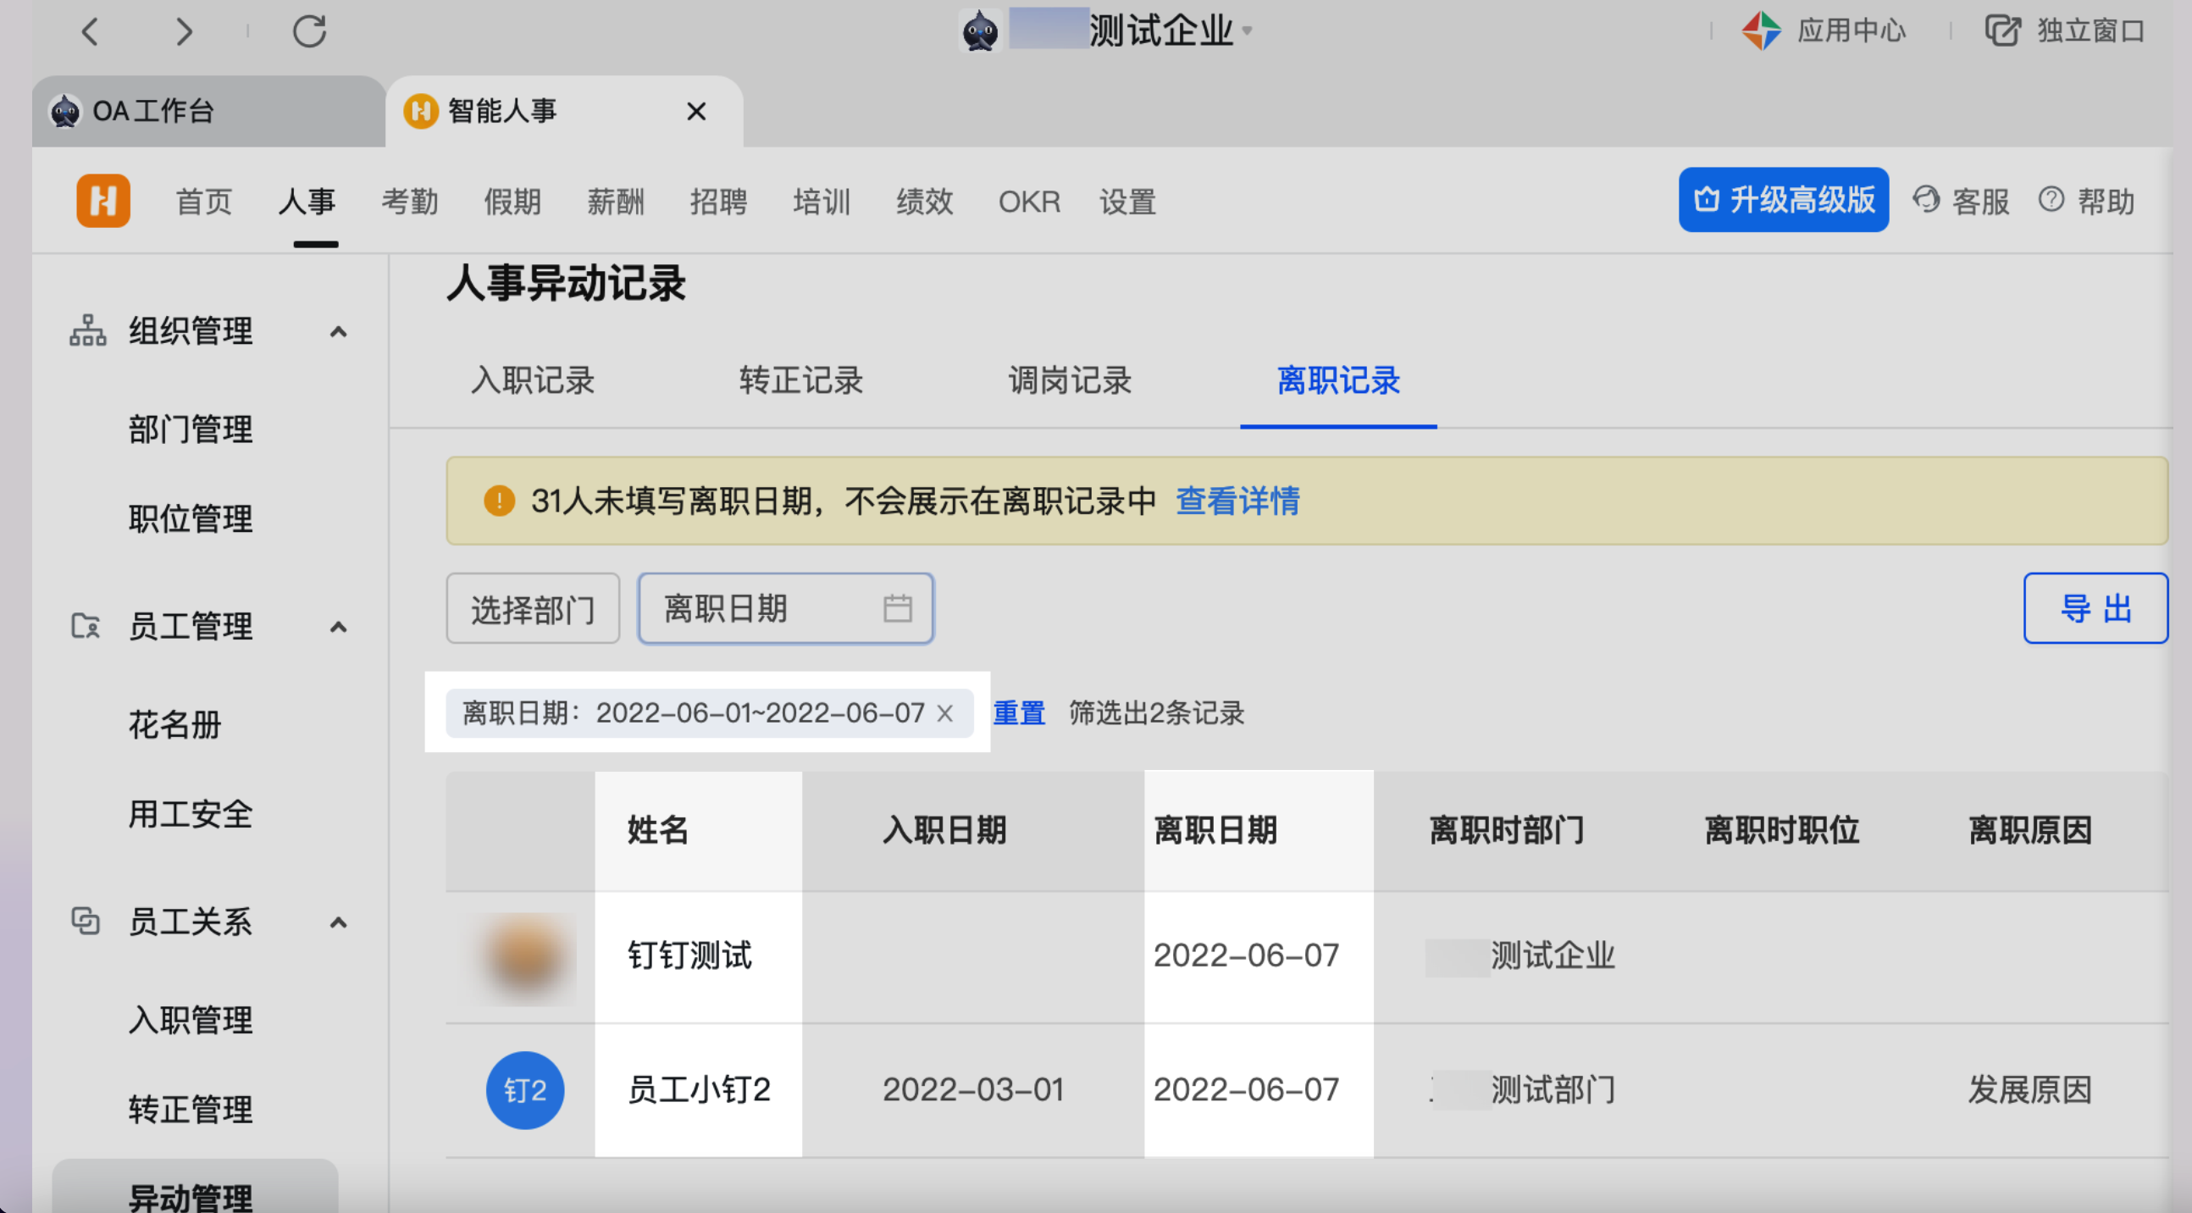
Task: Collapse the 员工管理 section chevron
Action: 339,628
